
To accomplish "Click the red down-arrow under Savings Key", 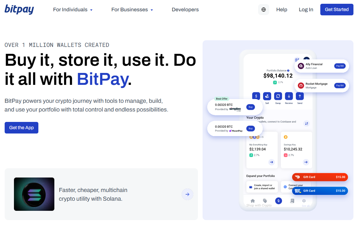I will pyautogui.click(x=285, y=155).
